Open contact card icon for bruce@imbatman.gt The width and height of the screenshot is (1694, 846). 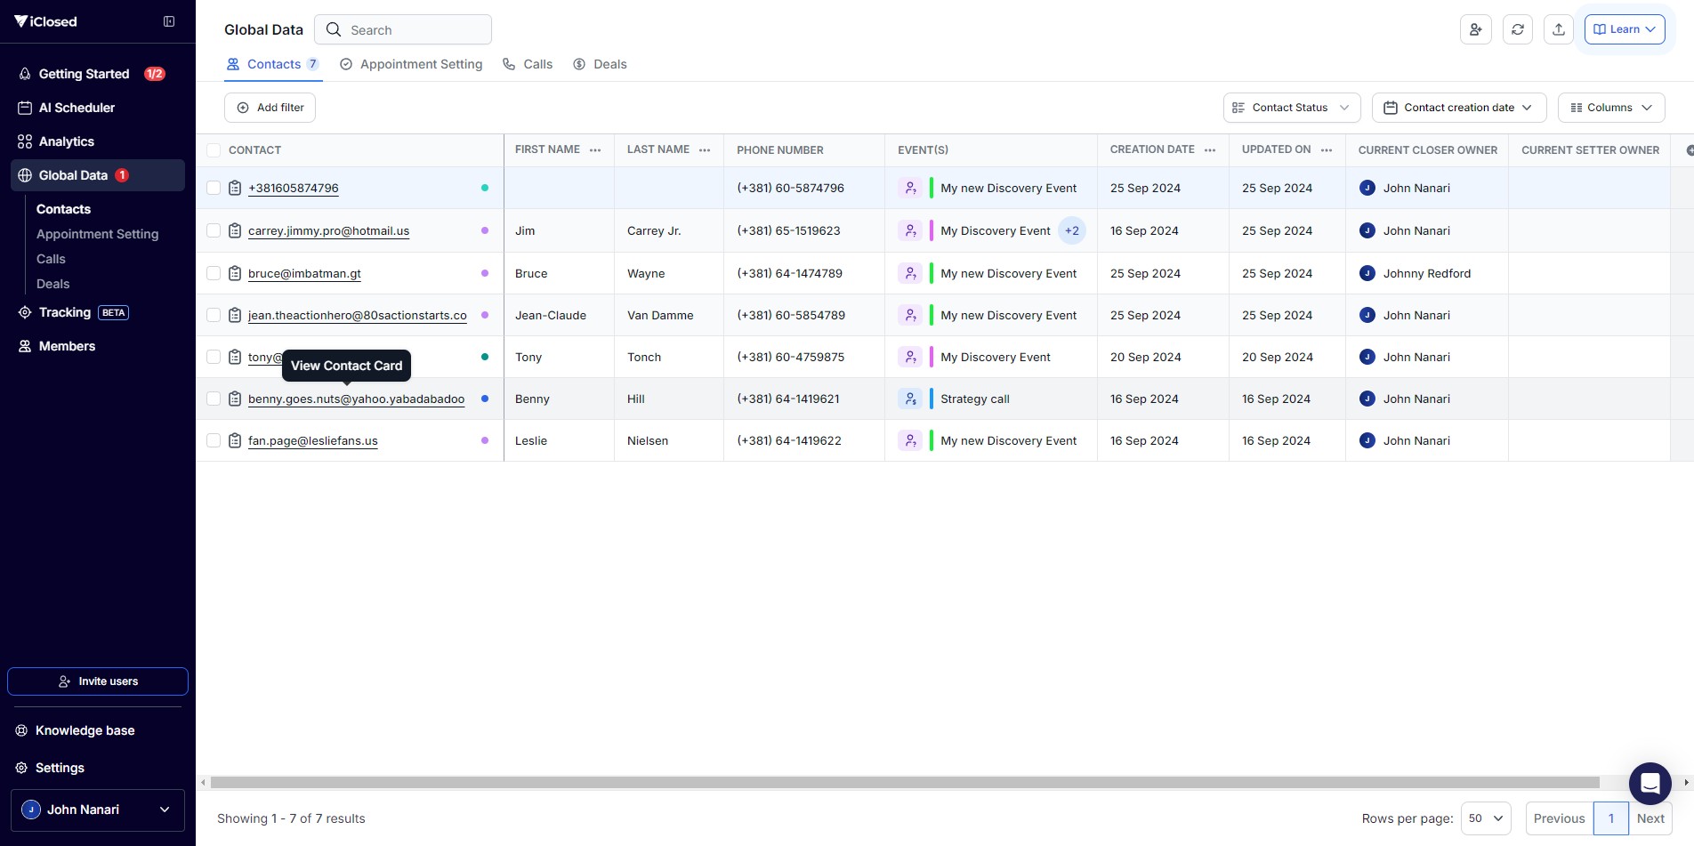click(x=235, y=273)
